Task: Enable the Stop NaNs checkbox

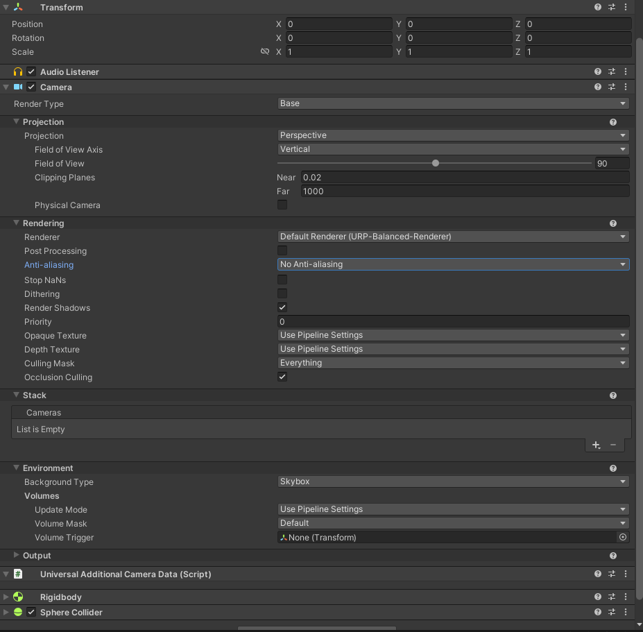Action: pos(282,280)
